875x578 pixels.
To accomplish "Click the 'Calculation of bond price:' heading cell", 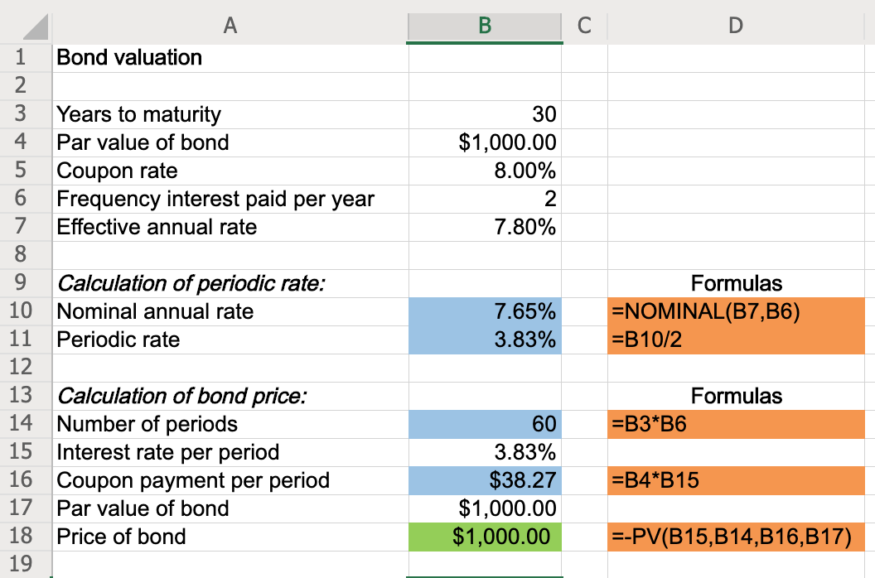I will coord(149,396).
